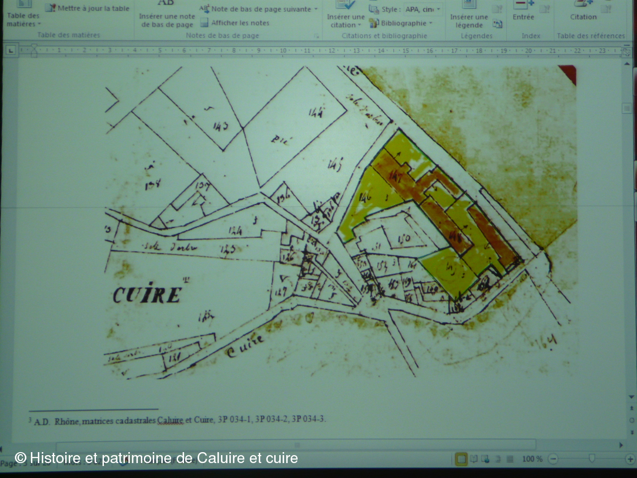
Task: Open the Table des matières dropdown
Action: tap(23, 19)
